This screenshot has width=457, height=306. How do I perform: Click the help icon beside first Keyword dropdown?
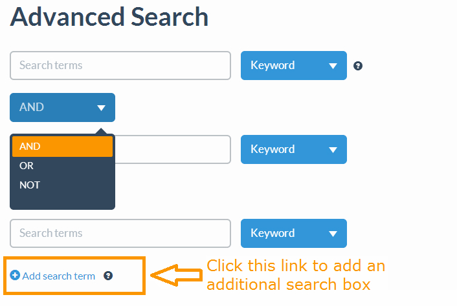358,66
